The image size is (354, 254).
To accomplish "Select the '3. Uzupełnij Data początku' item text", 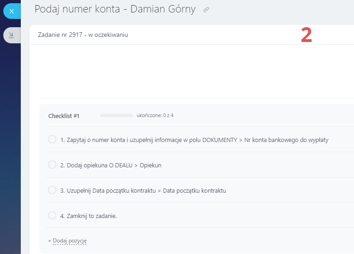I will [x=143, y=190].
